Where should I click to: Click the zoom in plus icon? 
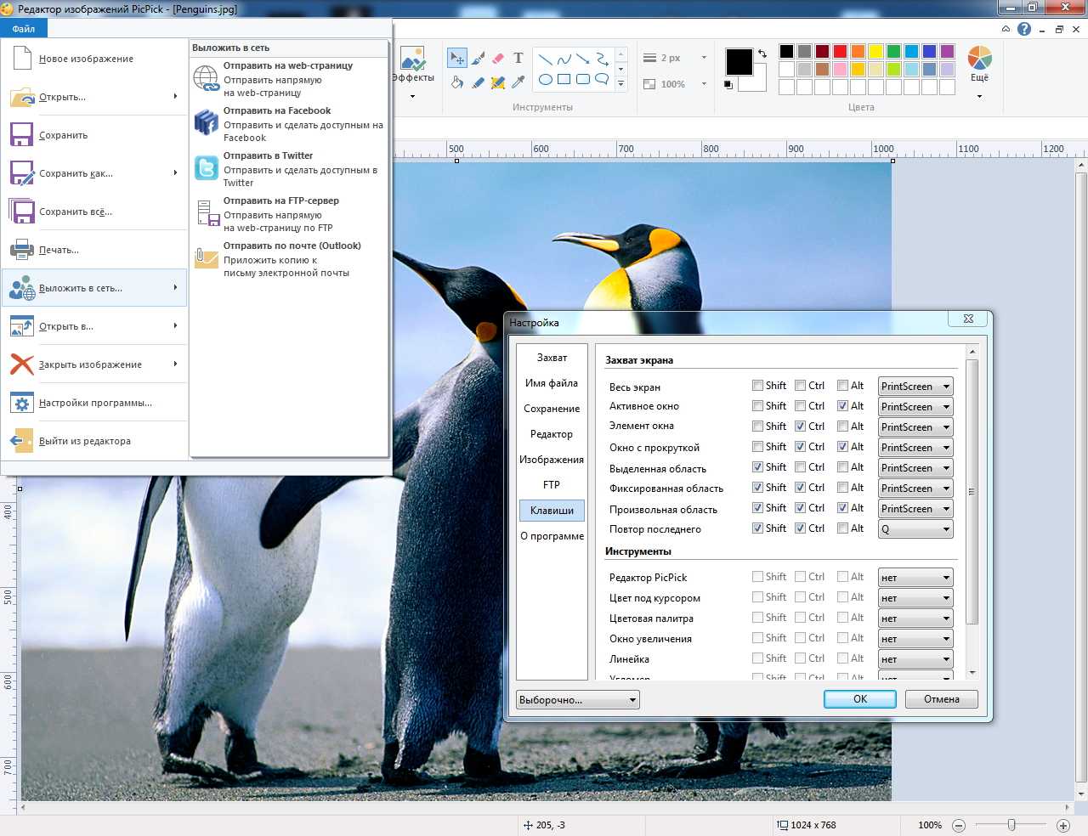click(x=1062, y=825)
